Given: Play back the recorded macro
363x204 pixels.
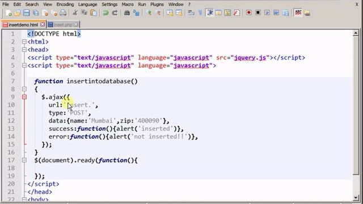Looking at the screenshot, I should [267, 12].
